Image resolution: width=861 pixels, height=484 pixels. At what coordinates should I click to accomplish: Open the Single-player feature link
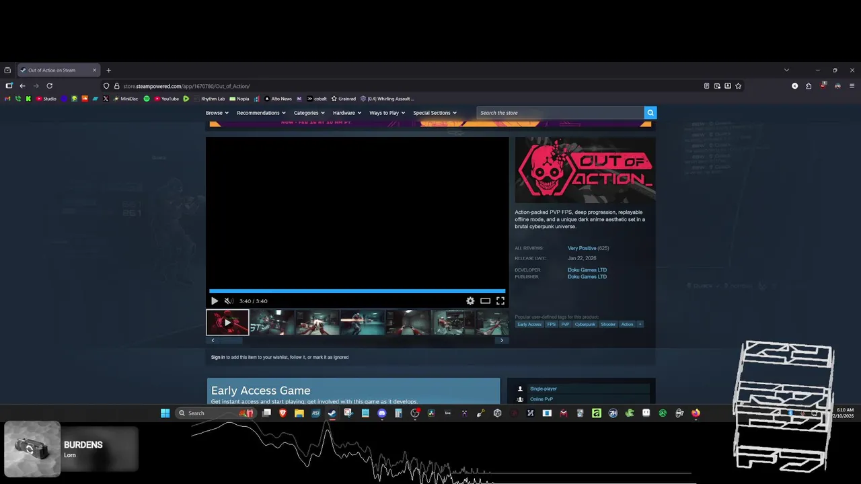(x=544, y=389)
